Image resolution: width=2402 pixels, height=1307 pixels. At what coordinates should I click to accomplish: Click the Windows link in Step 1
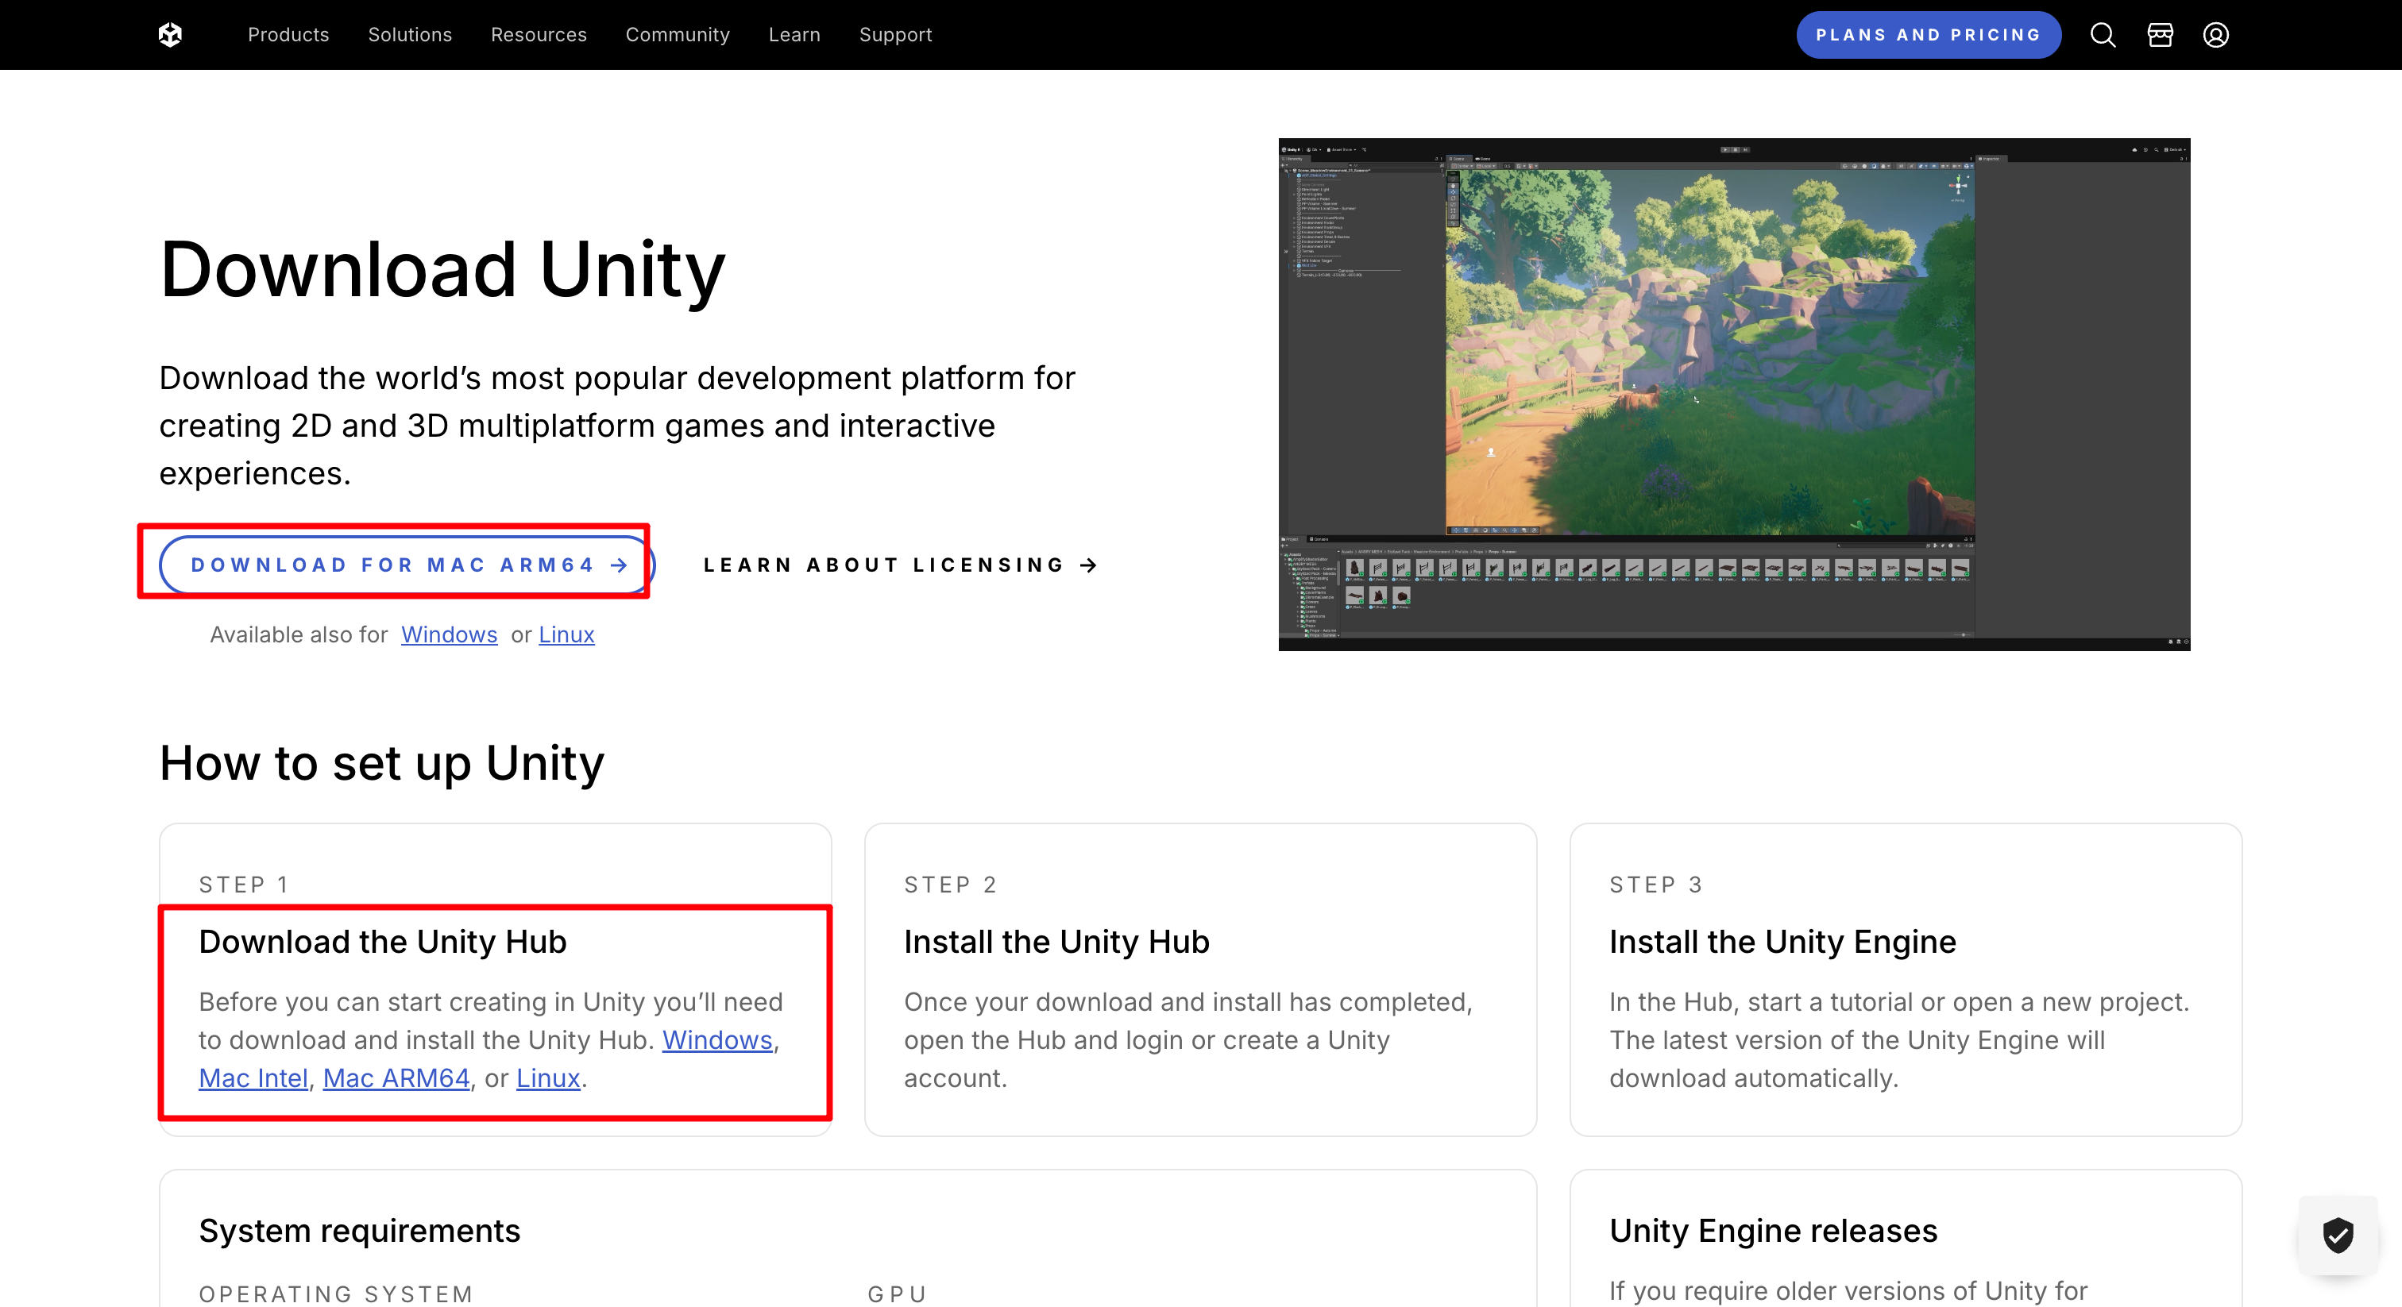[x=717, y=1039]
